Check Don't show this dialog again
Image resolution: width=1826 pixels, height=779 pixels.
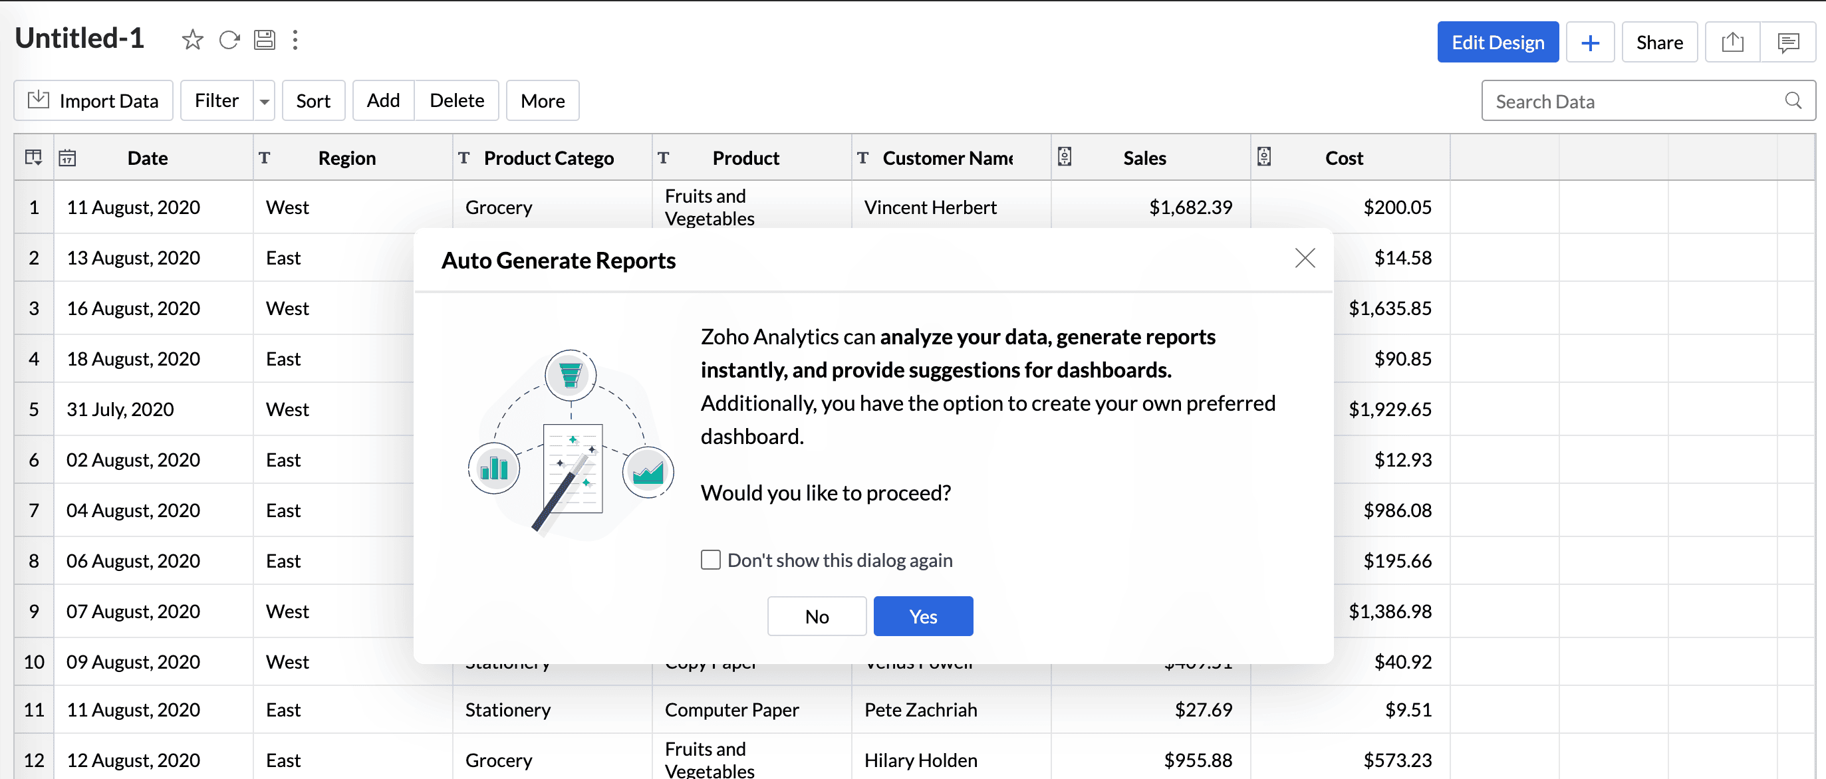pos(710,559)
